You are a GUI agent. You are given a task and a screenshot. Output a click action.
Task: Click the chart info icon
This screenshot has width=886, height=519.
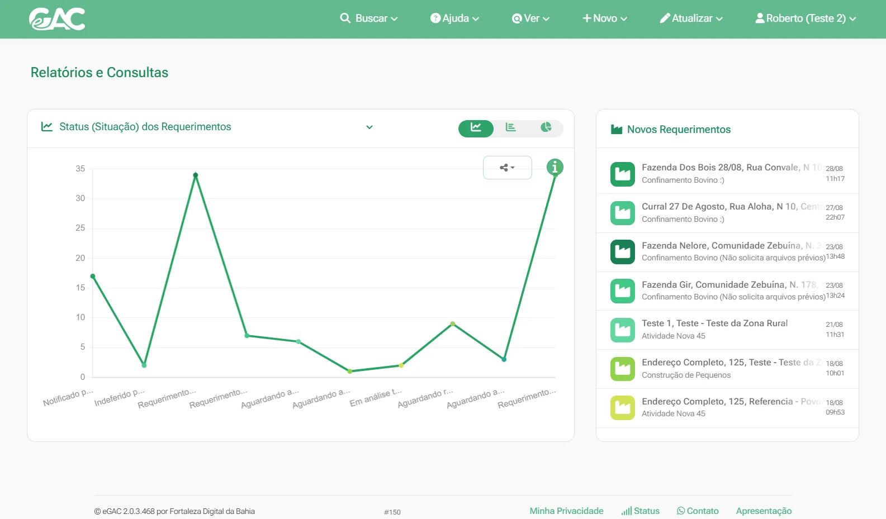[x=555, y=167]
